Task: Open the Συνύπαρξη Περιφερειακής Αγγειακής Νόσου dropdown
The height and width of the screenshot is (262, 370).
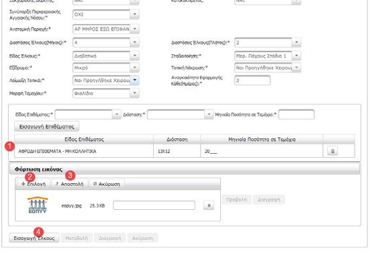Action: coord(134,15)
